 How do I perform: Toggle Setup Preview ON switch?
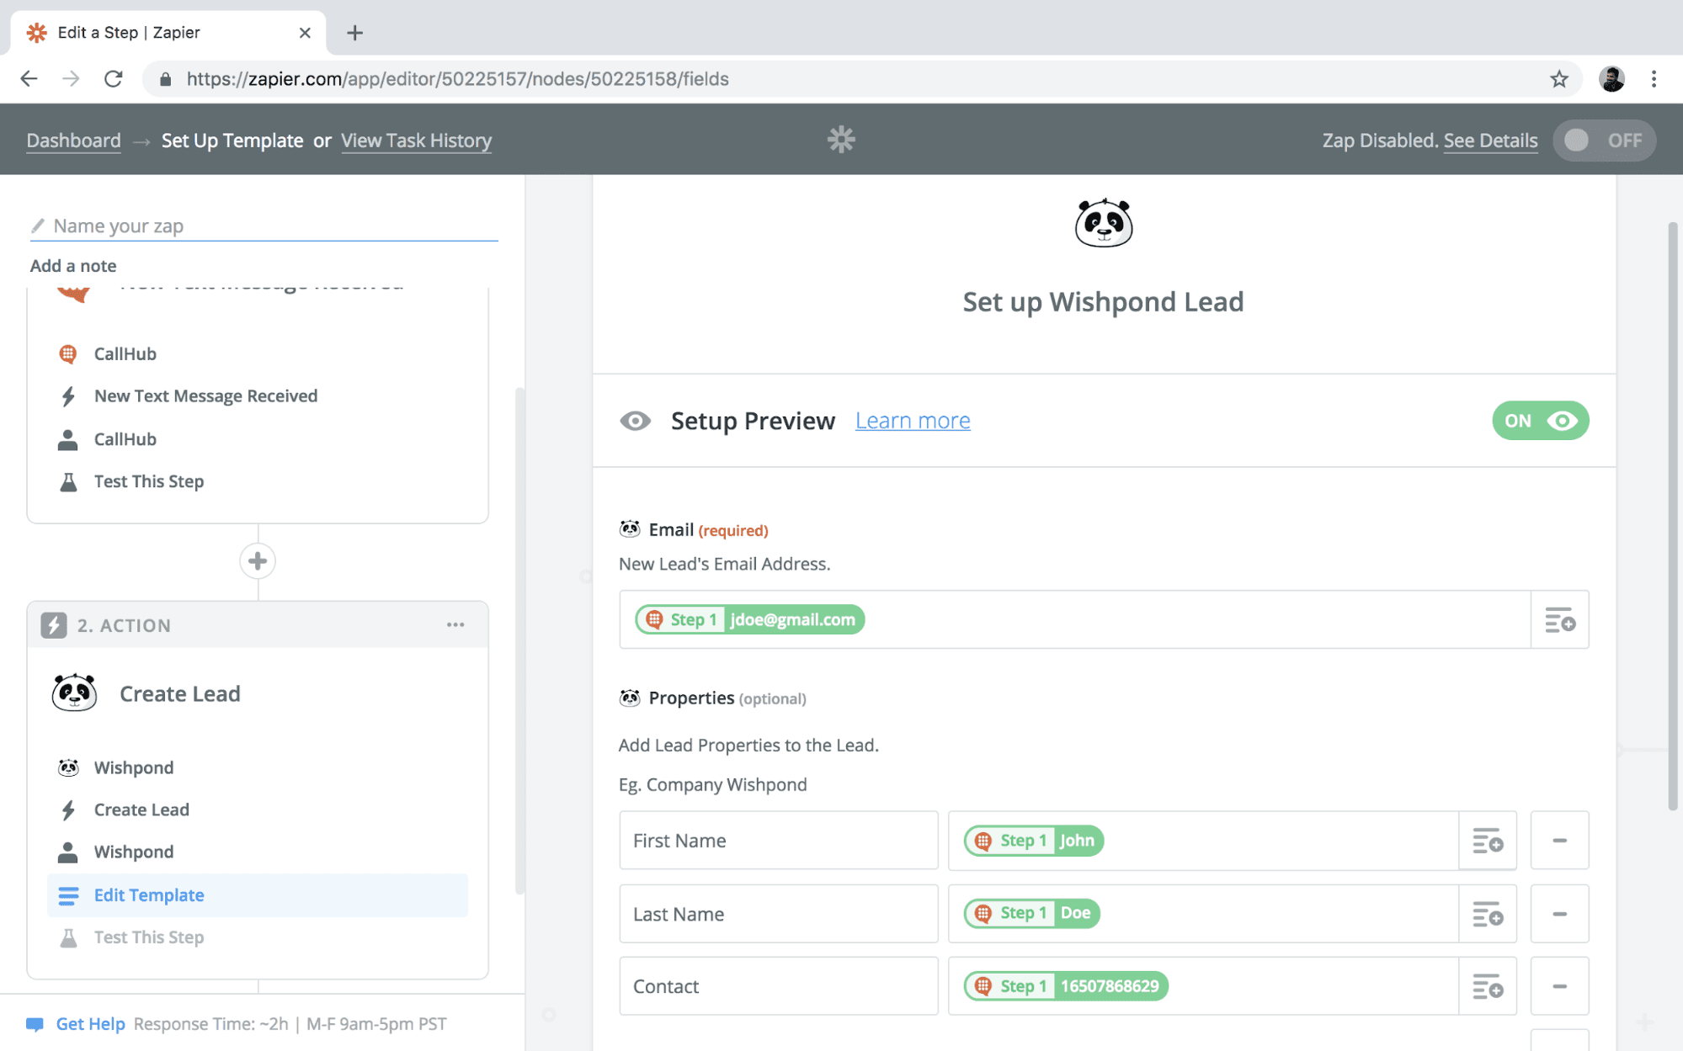click(1540, 421)
